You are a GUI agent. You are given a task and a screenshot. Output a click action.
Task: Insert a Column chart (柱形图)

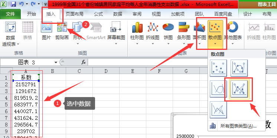click(137, 33)
